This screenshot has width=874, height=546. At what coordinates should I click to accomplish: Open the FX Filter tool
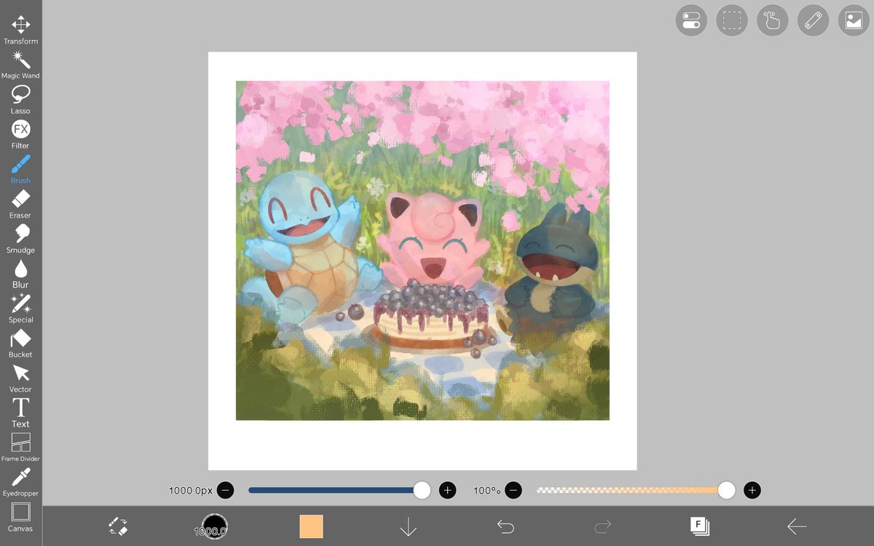pyautogui.click(x=20, y=134)
